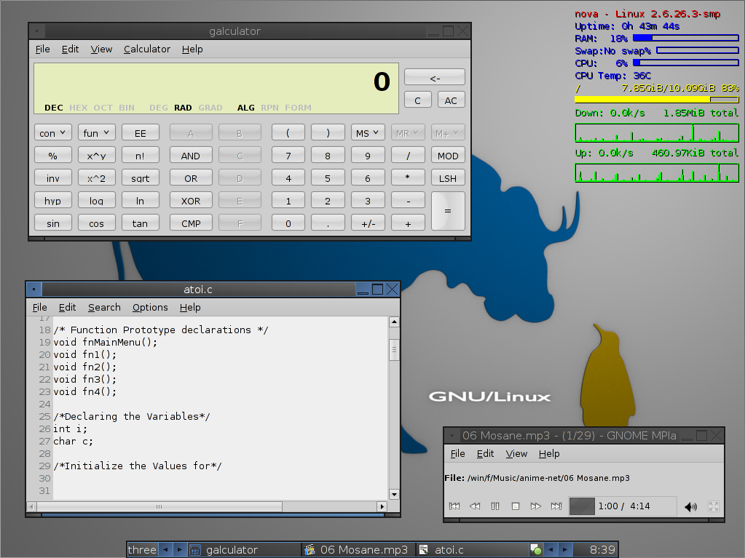Skip to next track in MPlayer

556,506
